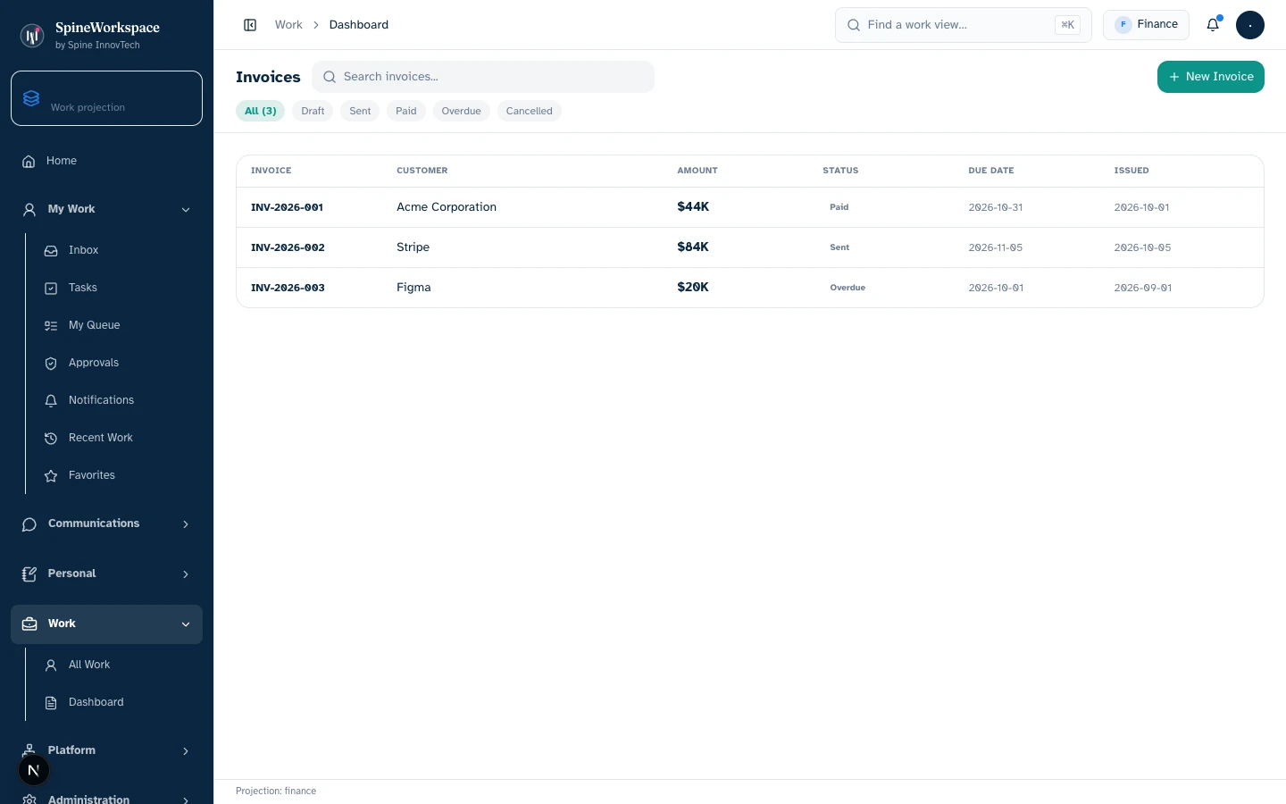The image size is (1286, 804).
Task: Open Notifications in sidebar
Action: pyautogui.click(x=118, y=400)
